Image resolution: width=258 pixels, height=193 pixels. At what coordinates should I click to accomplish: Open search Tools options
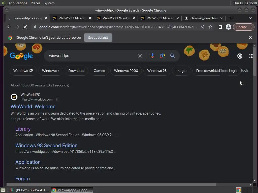[244, 71]
